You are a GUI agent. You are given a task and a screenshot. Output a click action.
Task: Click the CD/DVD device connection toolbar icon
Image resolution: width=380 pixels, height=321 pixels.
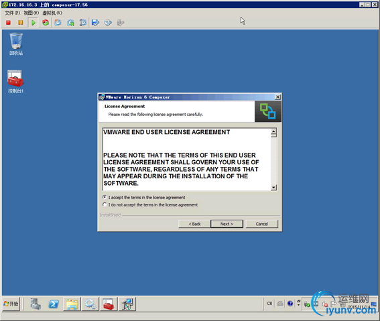[108, 23]
